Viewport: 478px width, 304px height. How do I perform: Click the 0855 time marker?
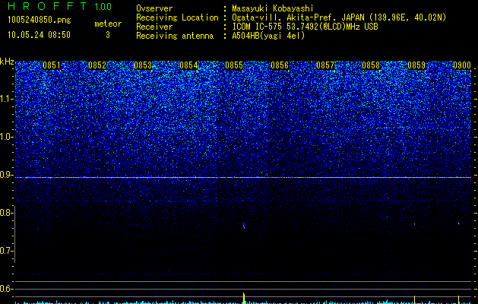pyautogui.click(x=234, y=65)
